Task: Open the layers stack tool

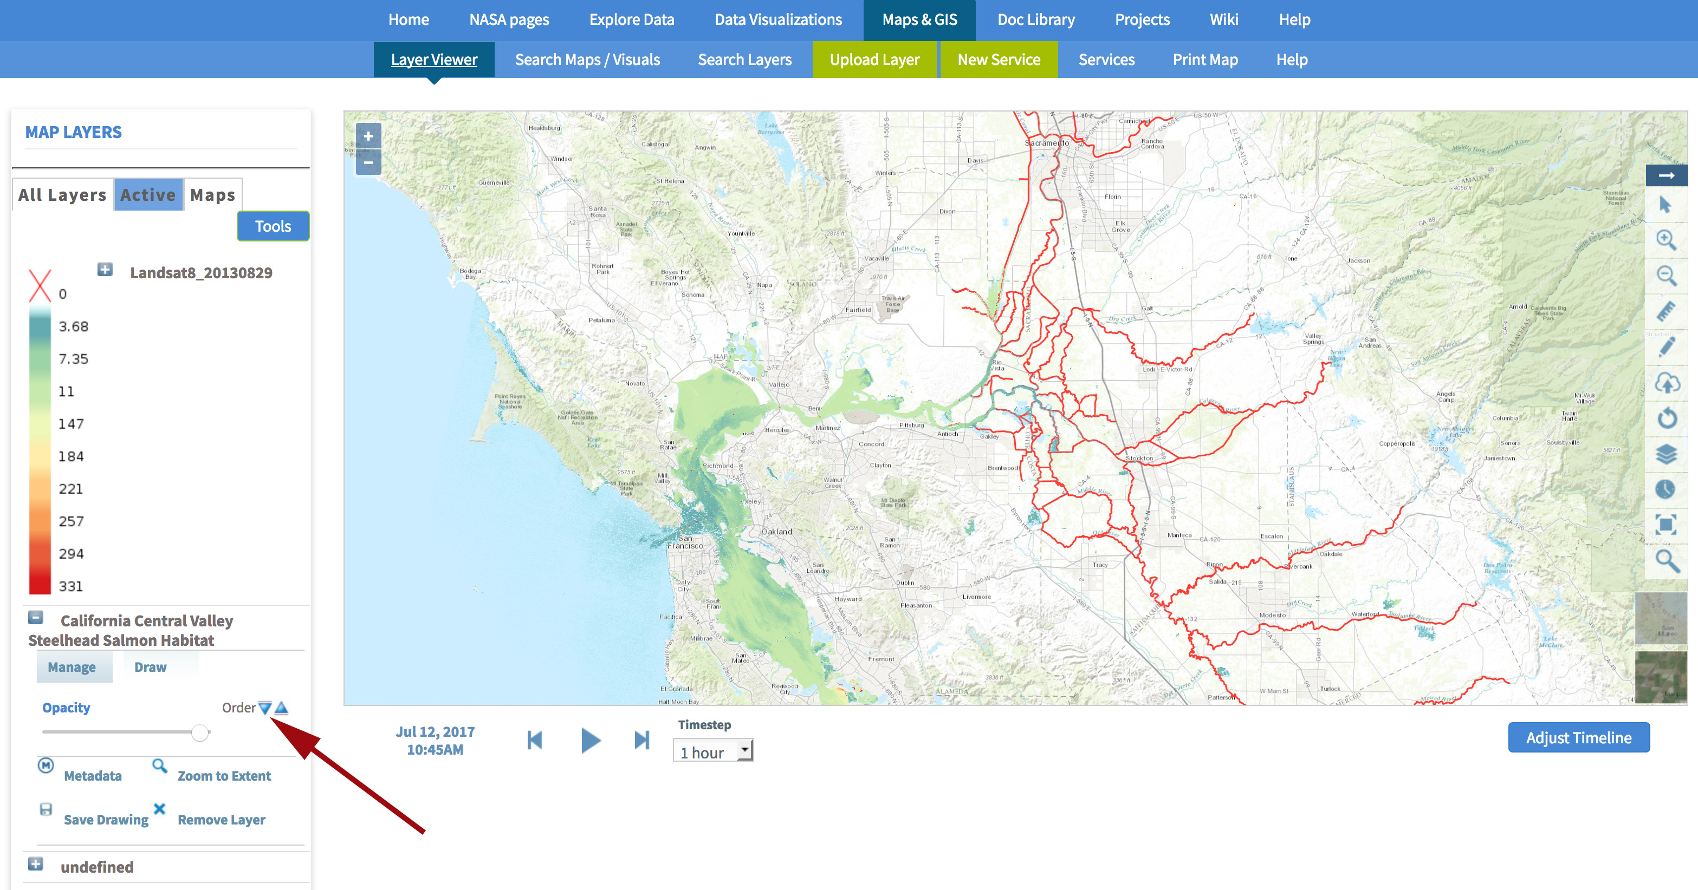Action: (1665, 454)
